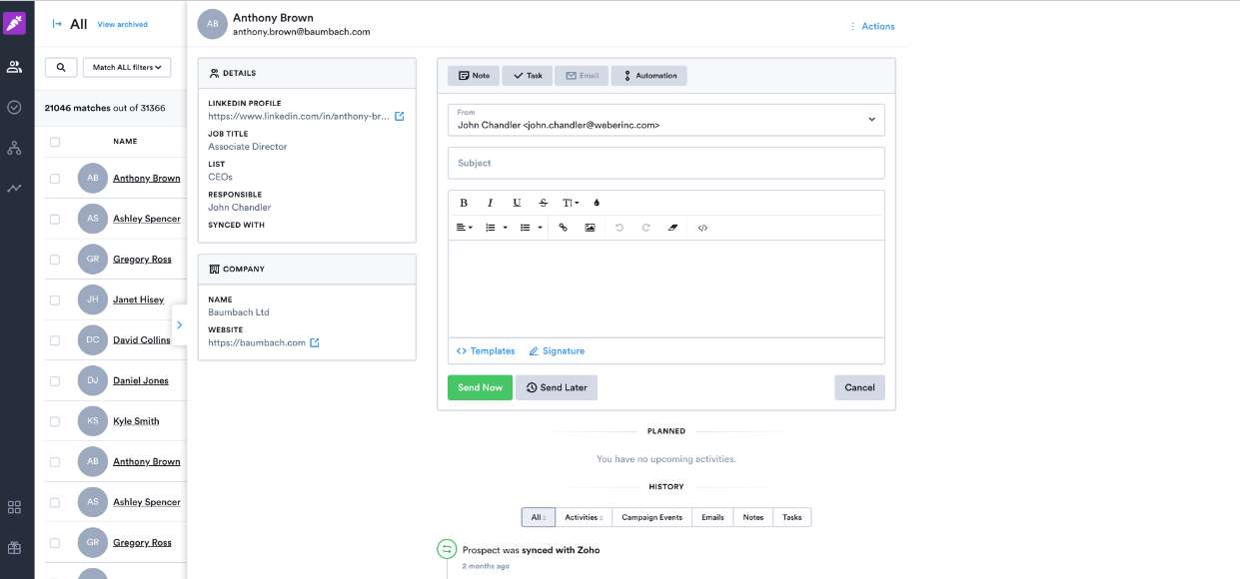This screenshot has height=579, width=1240.
Task: Open the Match ALL filters dropdown
Action: [125, 67]
